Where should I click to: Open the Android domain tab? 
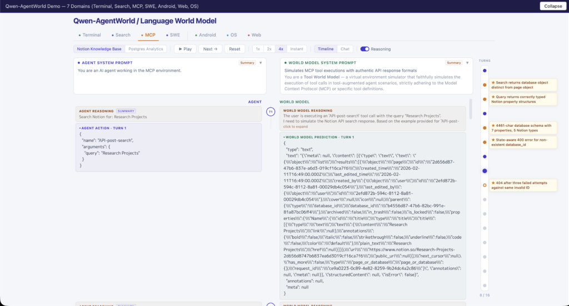click(206, 35)
